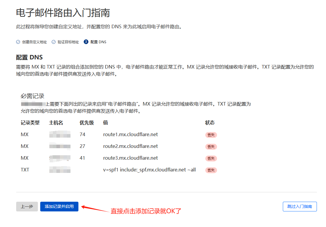The height and width of the screenshot is (227, 326).
Task: Click the route3.mx.cloudflare.net value
Action: click(x=130, y=158)
